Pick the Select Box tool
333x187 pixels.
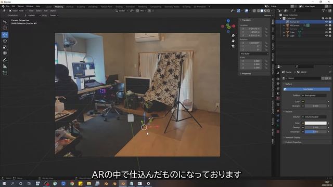click(x=5, y=22)
